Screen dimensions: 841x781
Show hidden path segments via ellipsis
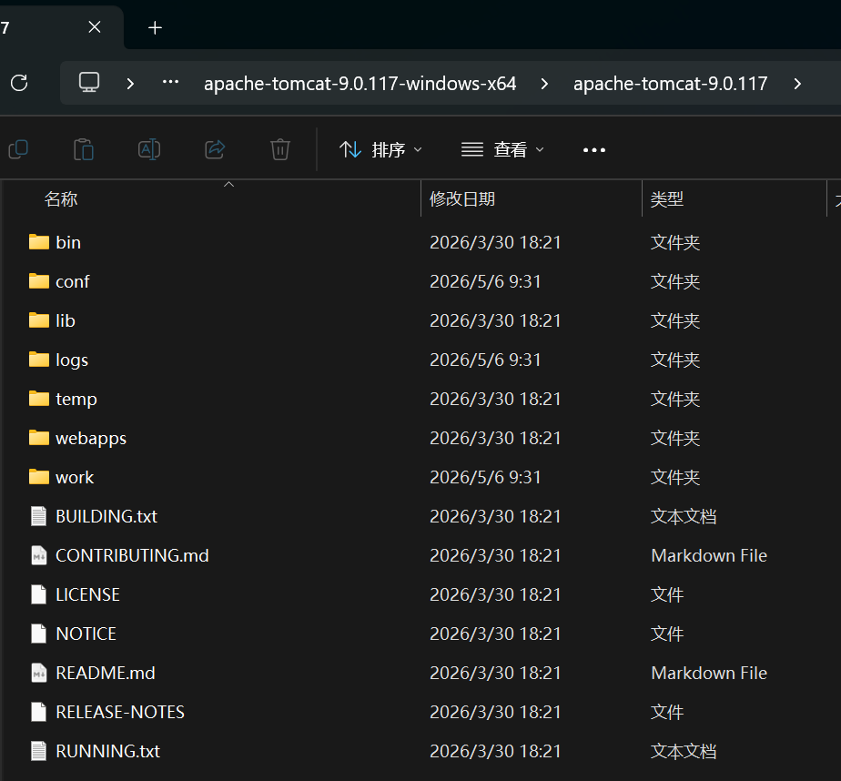click(x=170, y=82)
